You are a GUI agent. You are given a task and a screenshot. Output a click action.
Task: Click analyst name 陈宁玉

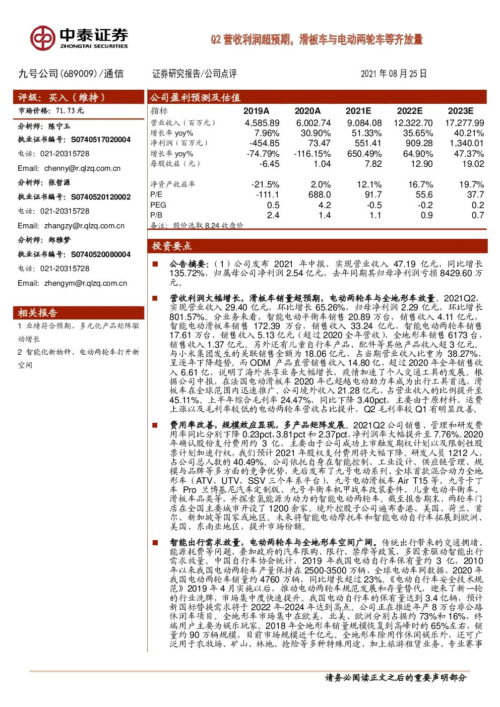click(59, 126)
